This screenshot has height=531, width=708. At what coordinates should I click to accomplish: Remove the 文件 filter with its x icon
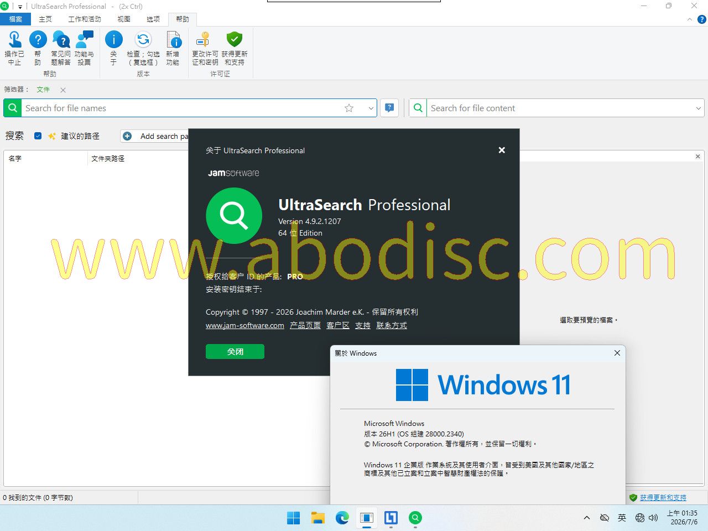pos(63,90)
